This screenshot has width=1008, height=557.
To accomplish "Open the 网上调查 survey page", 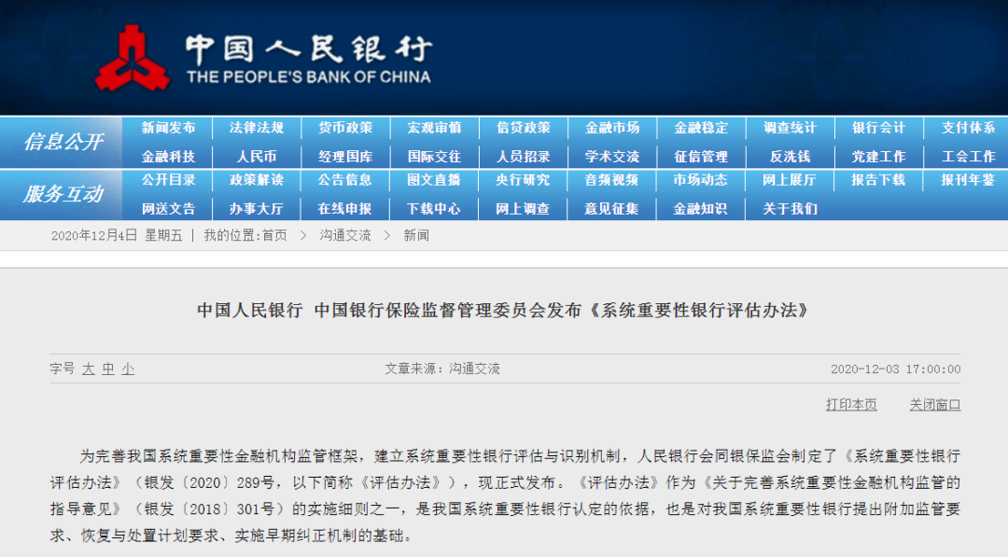I will [523, 209].
